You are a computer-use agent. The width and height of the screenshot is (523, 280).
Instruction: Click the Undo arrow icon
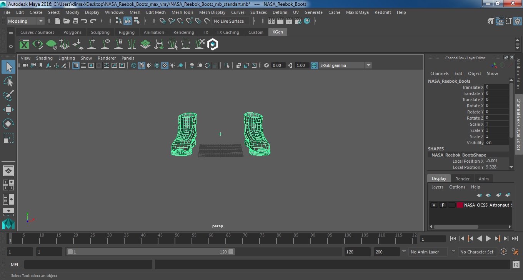[x=84, y=21]
